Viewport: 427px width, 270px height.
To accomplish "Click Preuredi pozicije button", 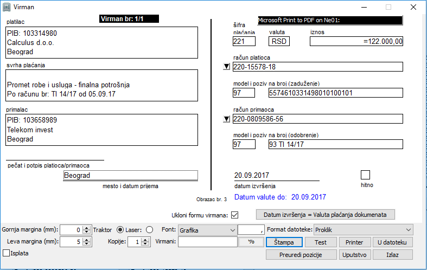I will tap(301, 255).
